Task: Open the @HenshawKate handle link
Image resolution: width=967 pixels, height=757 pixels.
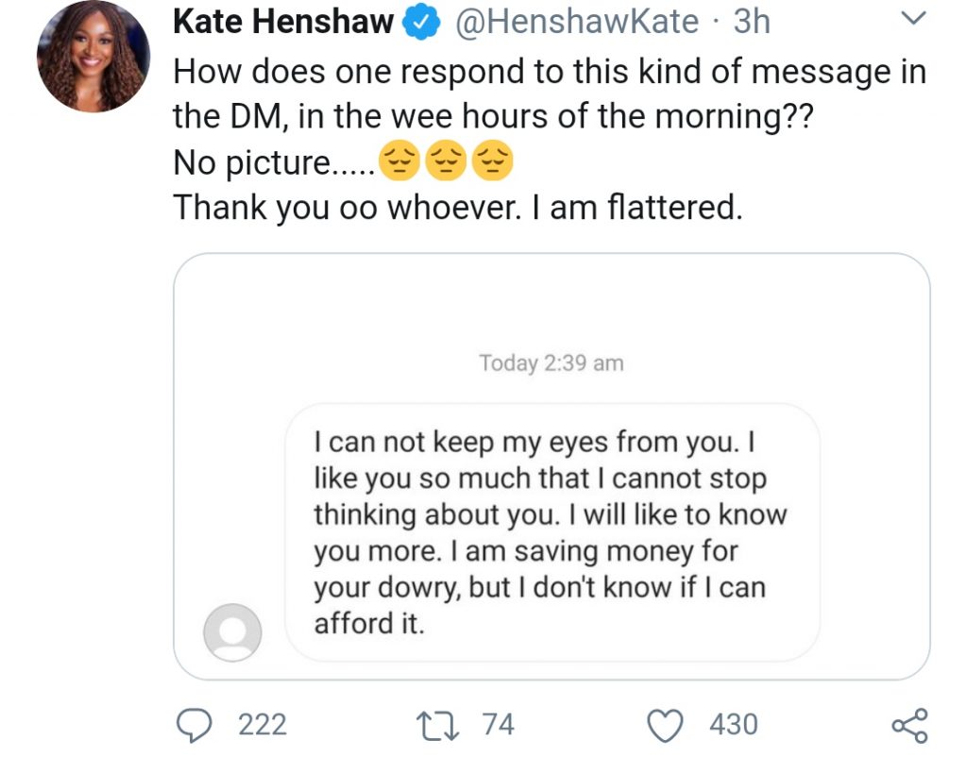Action: 576,23
